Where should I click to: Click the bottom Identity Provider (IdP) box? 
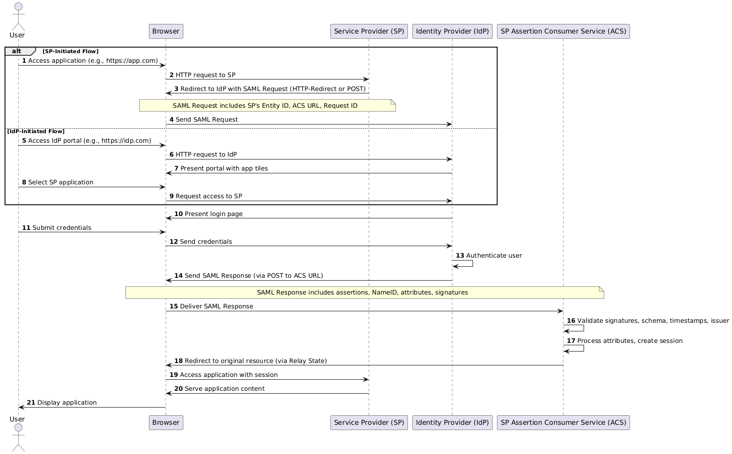[x=452, y=422]
